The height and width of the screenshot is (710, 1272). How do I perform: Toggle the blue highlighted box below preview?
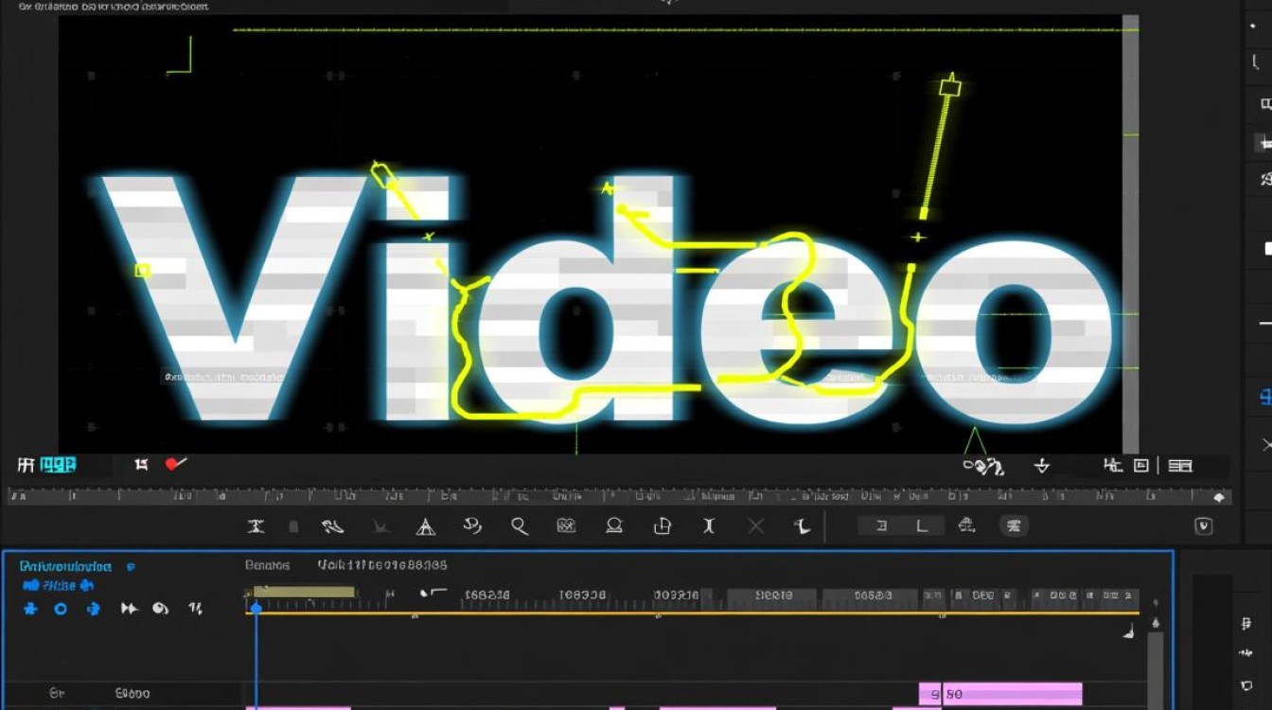click(x=58, y=465)
